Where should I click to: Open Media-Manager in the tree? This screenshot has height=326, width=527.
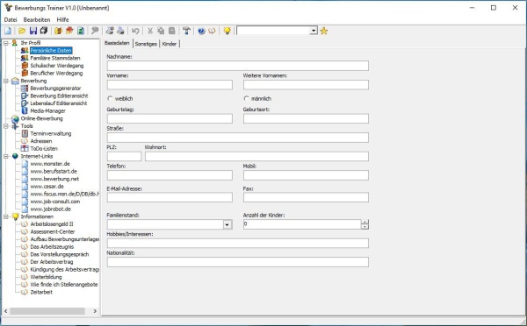point(48,111)
